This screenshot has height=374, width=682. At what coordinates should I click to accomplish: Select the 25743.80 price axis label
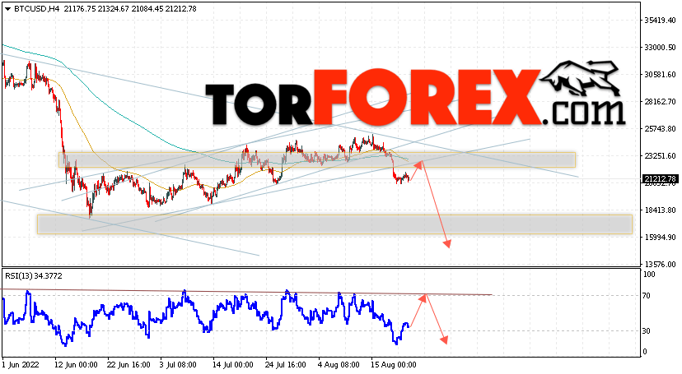[660, 129]
